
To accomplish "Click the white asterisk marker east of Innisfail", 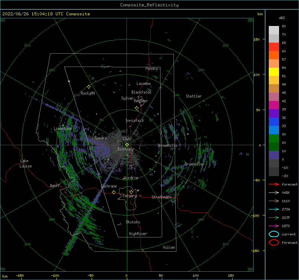I will point(158,114).
